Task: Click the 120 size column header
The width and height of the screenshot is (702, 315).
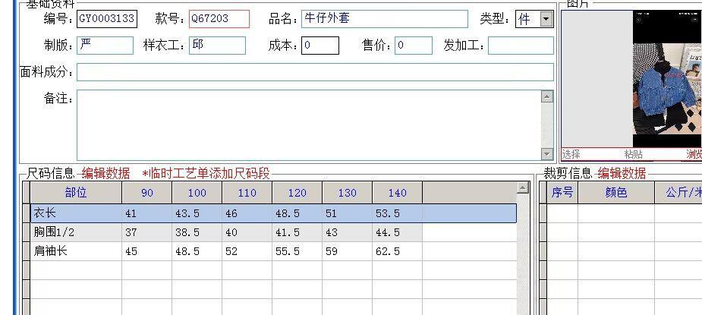Action: (297, 193)
